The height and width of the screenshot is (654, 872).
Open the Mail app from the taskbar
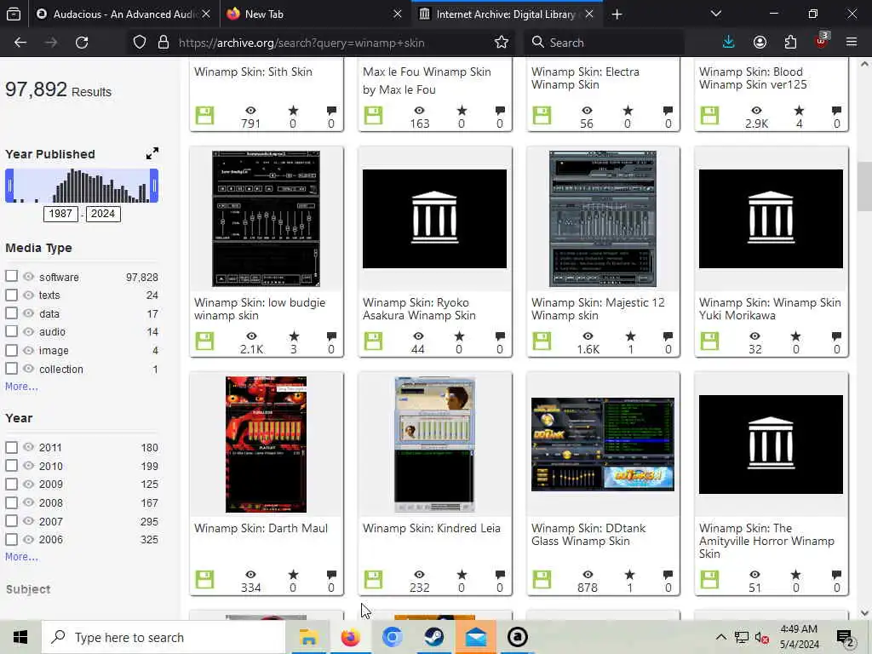point(476,637)
